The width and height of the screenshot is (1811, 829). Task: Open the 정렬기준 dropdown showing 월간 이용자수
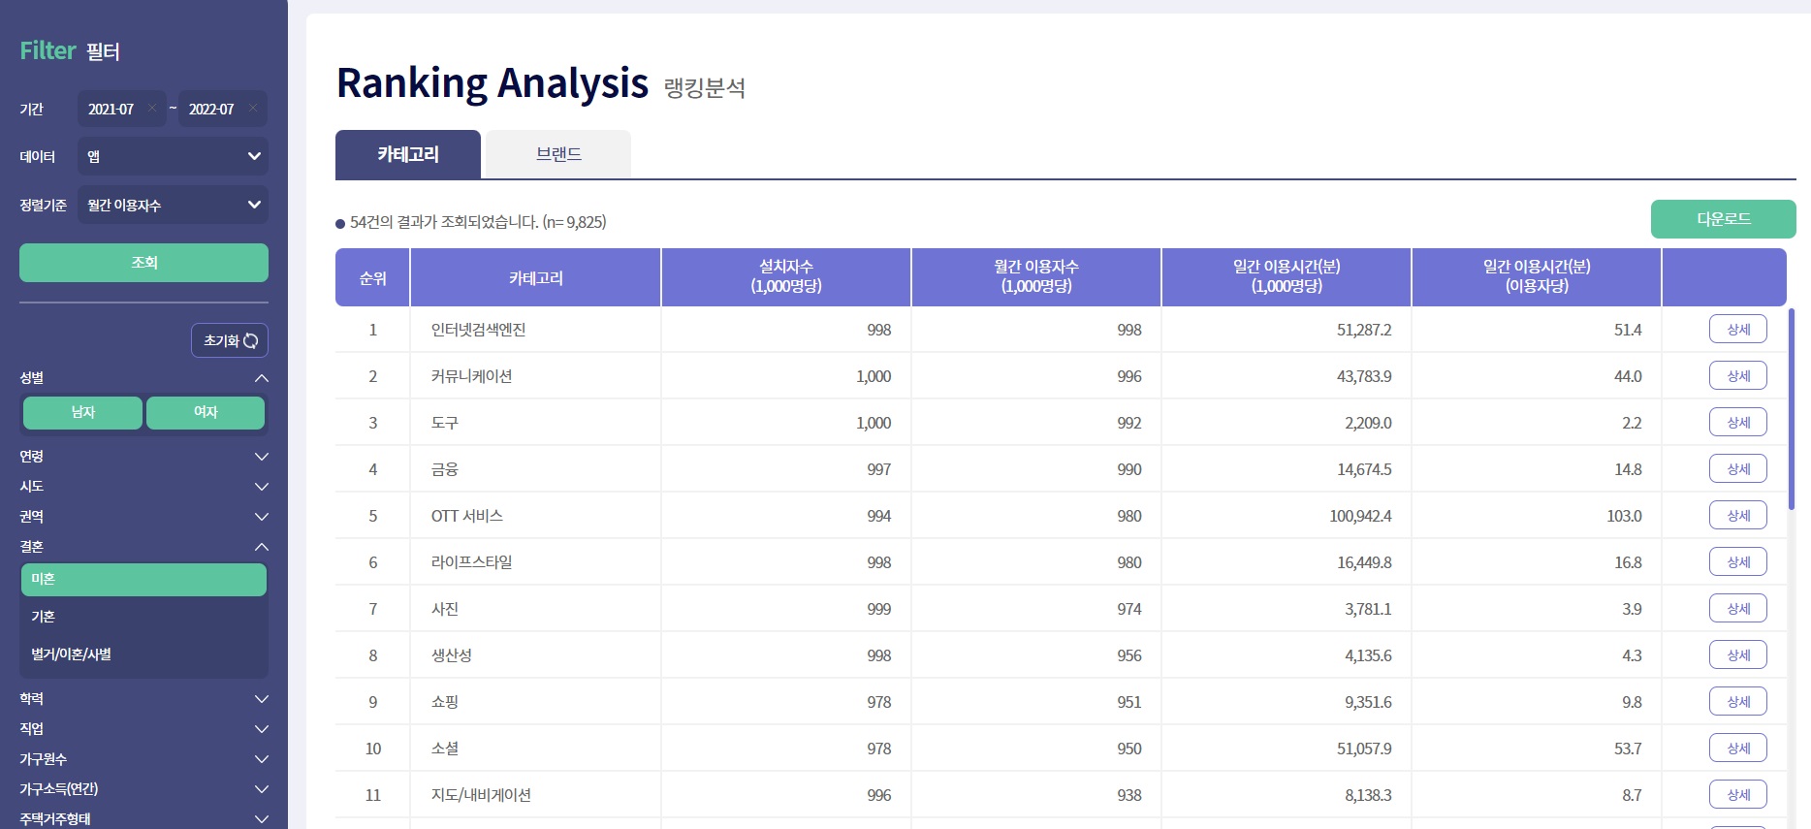pyautogui.click(x=173, y=205)
